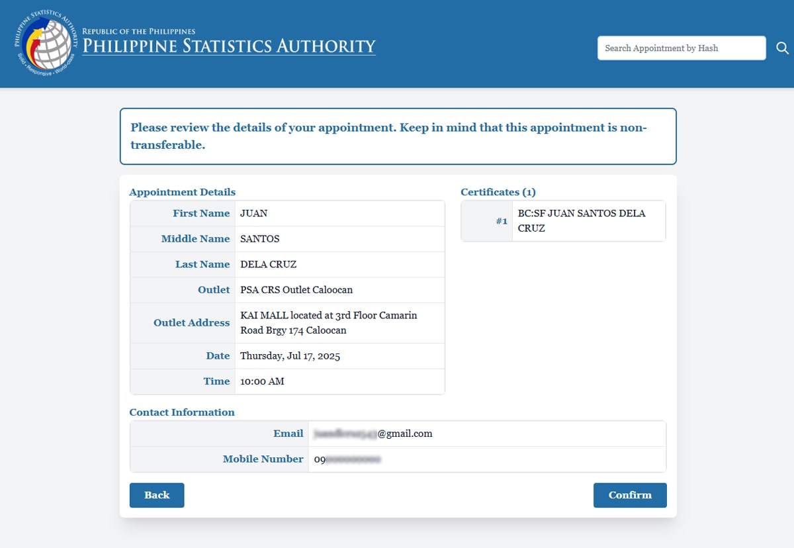Click the Back button
The image size is (794, 548).
[x=156, y=495]
